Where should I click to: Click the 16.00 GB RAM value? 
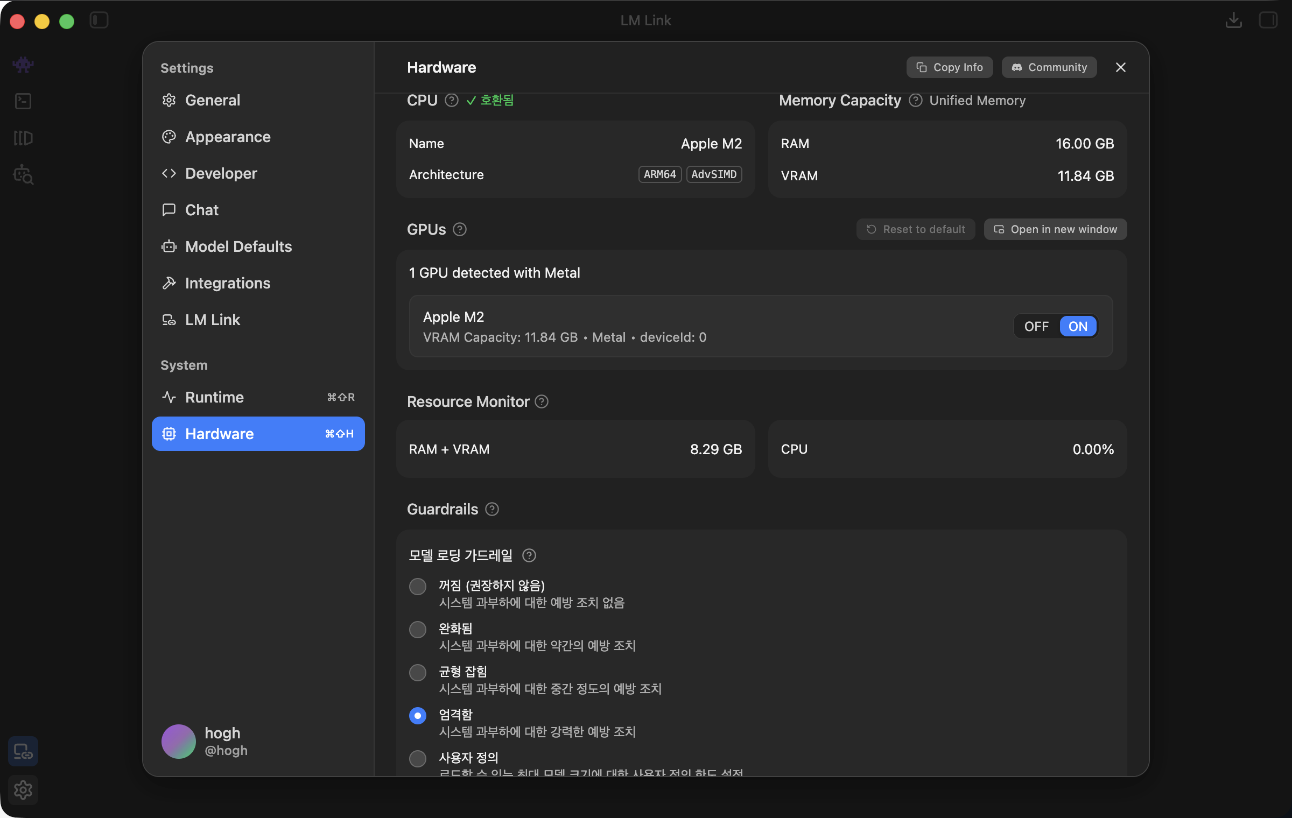[1085, 144]
